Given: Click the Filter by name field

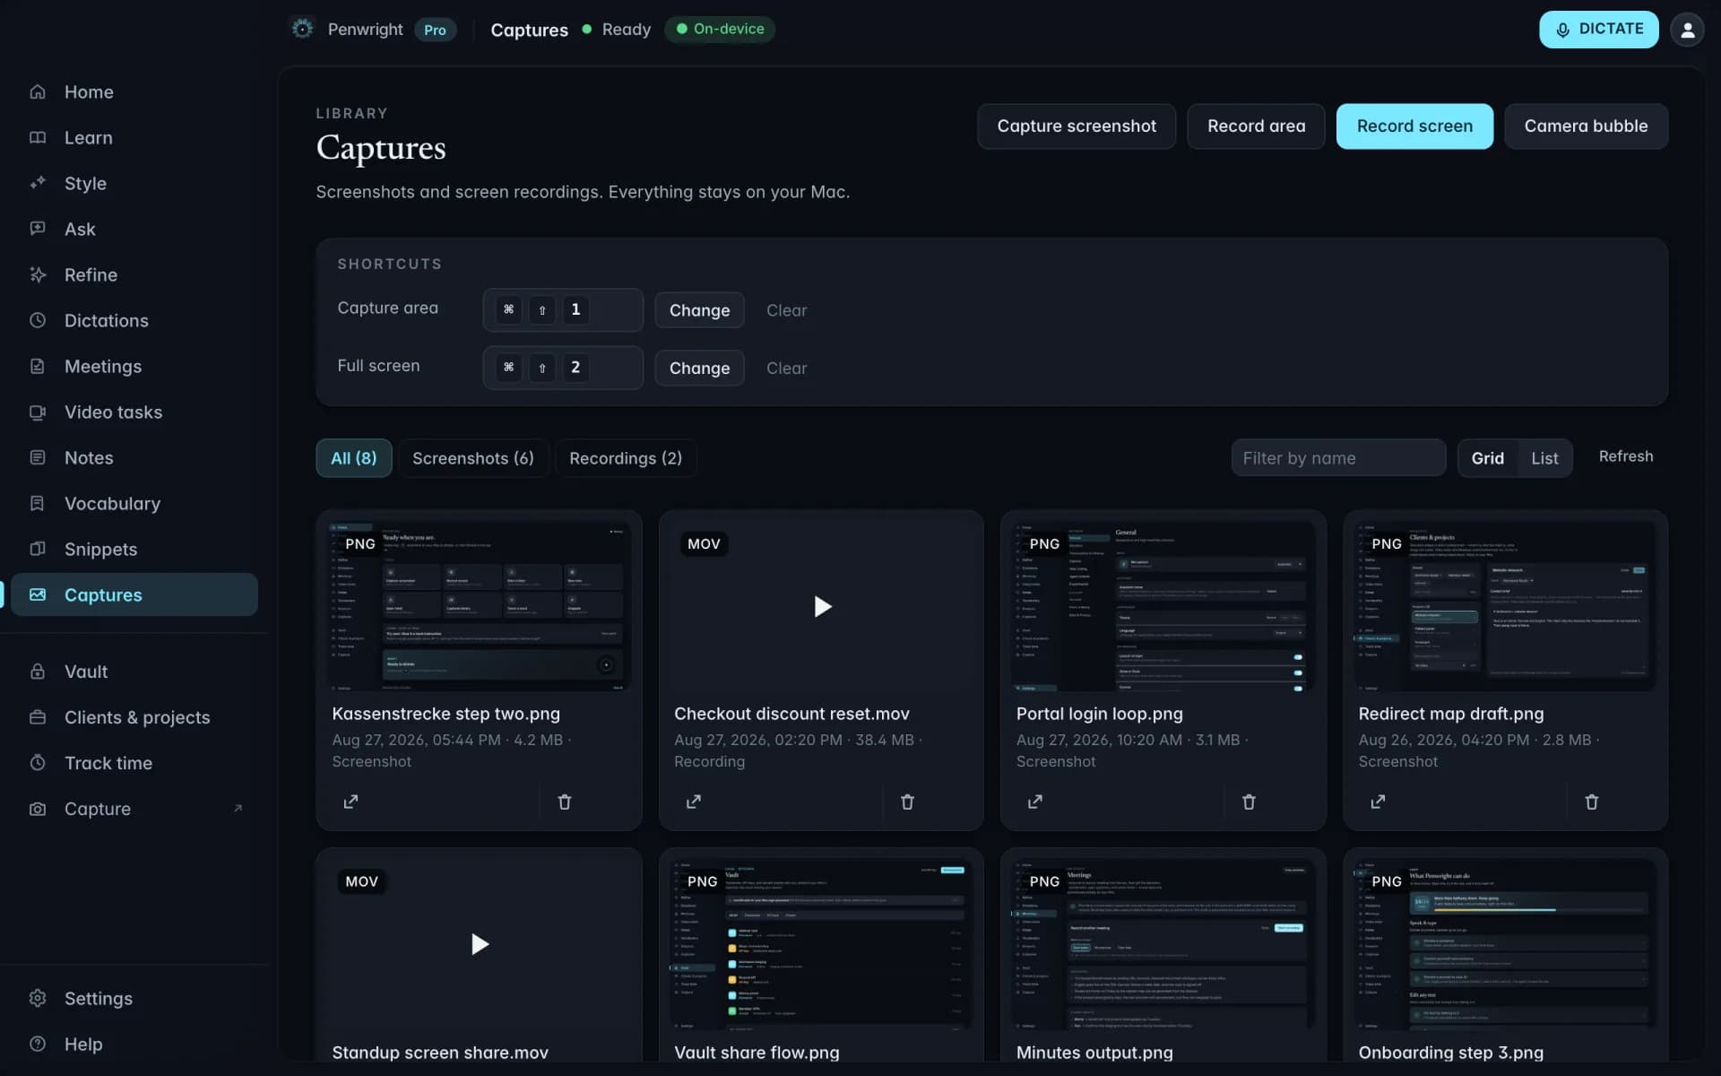Looking at the screenshot, I should pos(1338,458).
